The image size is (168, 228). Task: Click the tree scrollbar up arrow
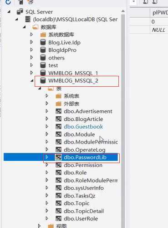point(123,11)
